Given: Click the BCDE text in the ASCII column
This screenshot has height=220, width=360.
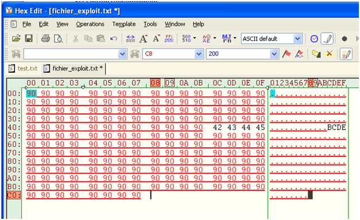Looking at the screenshot, I should pos(336,127).
